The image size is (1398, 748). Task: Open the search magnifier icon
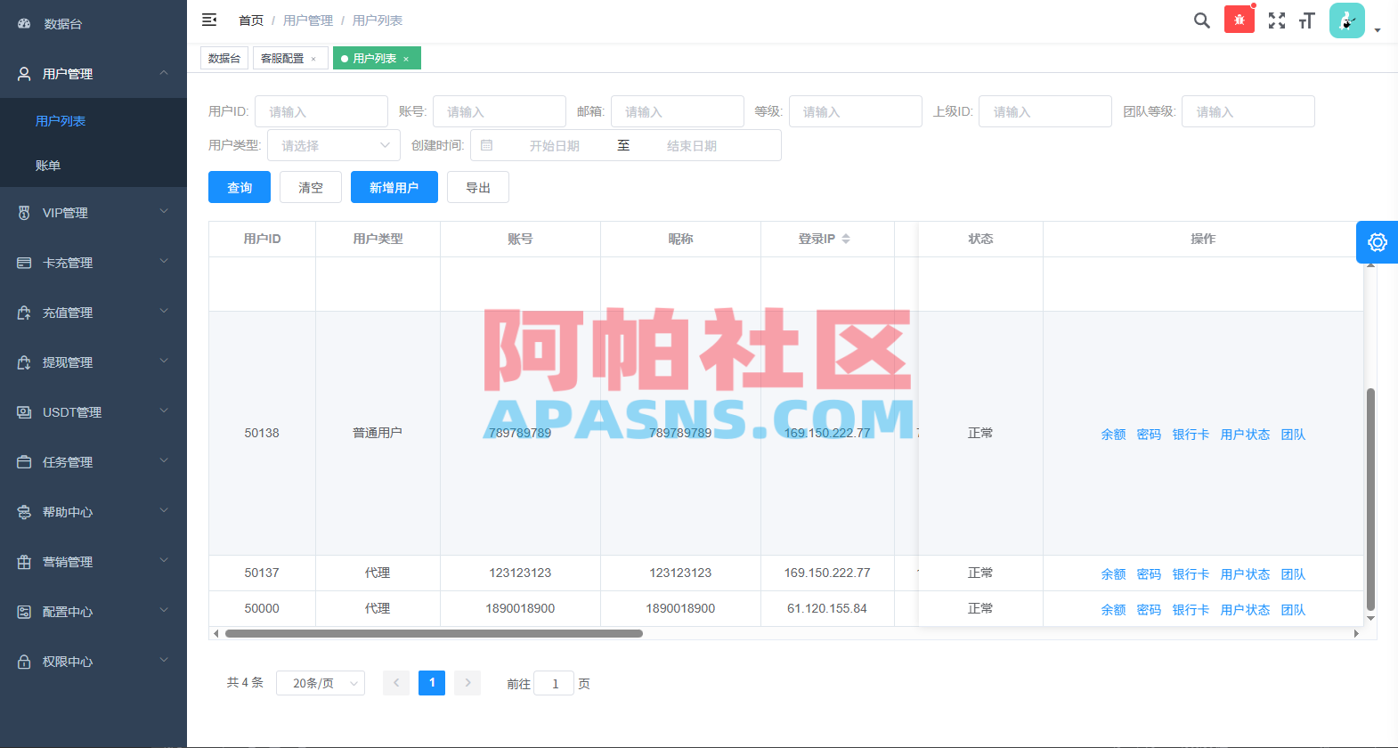click(x=1201, y=20)
